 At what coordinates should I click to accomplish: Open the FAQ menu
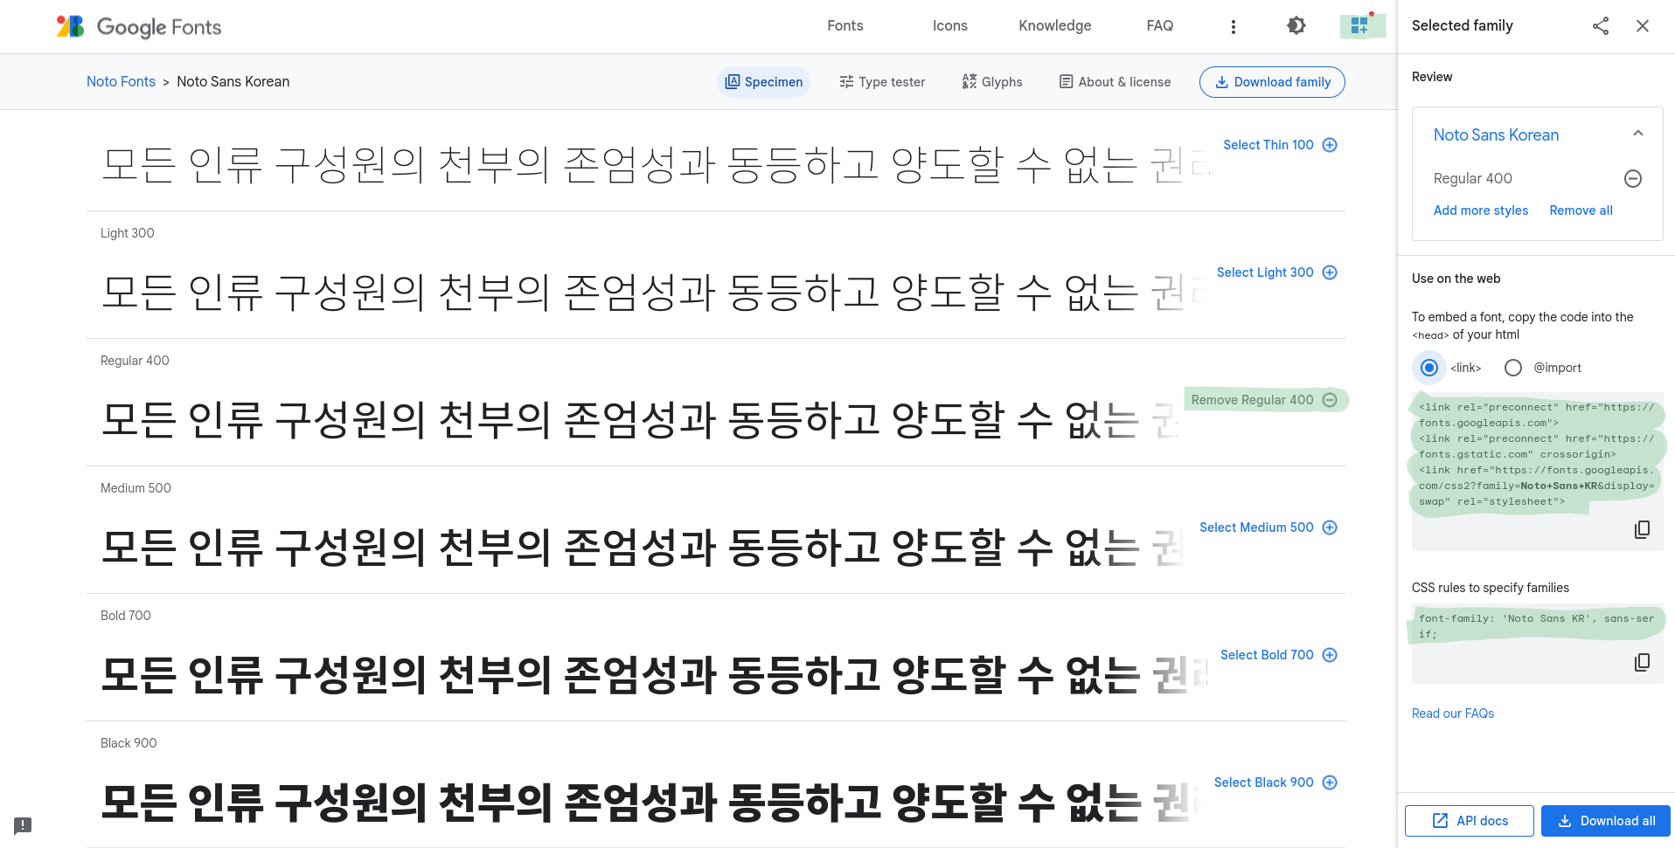point(1160,26)
